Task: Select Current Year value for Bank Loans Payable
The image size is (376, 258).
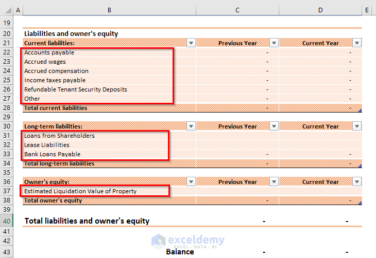Action: [x=320, y=154]
